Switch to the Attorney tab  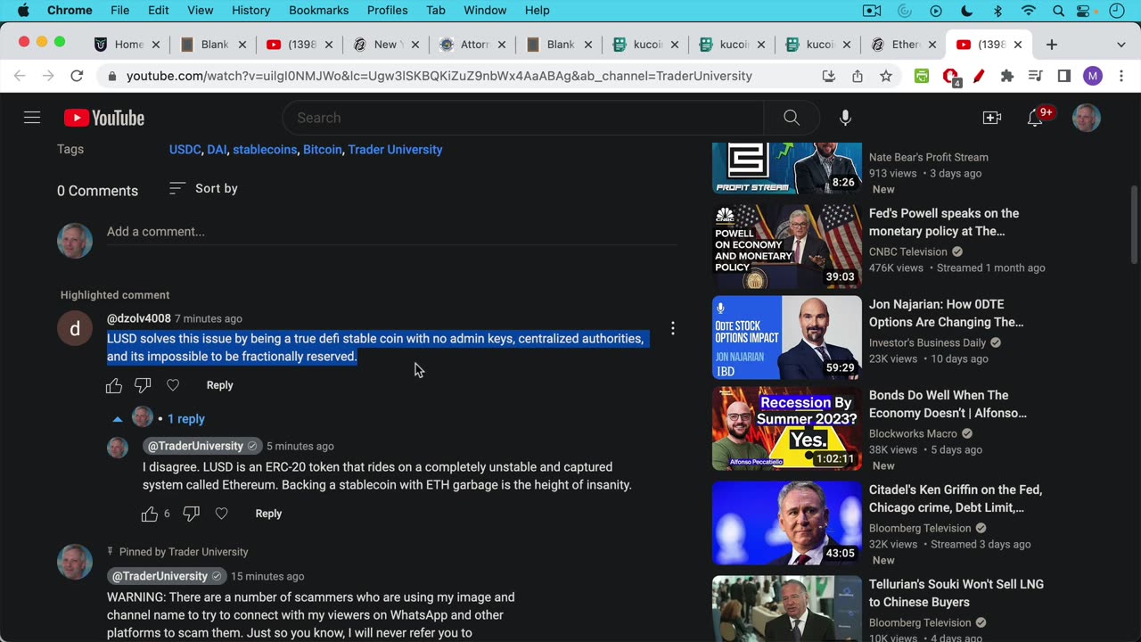473,45
